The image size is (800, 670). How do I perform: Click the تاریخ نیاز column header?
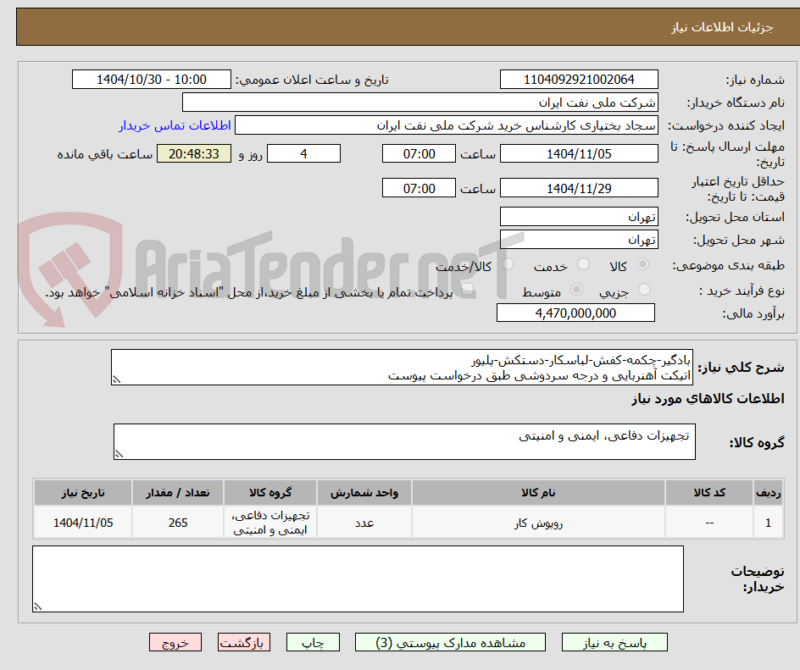click(83, 493)
